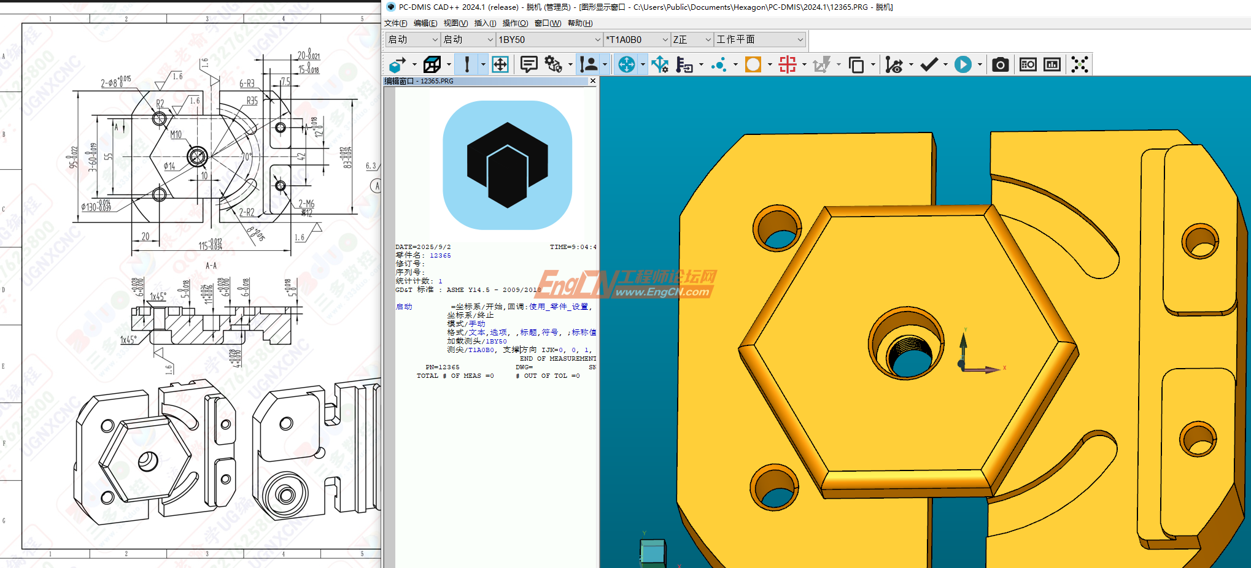The height and width of the screenshot is (568, 1251).
Task: Open the 插入(I) menu
Action: (x=485, y=23)
